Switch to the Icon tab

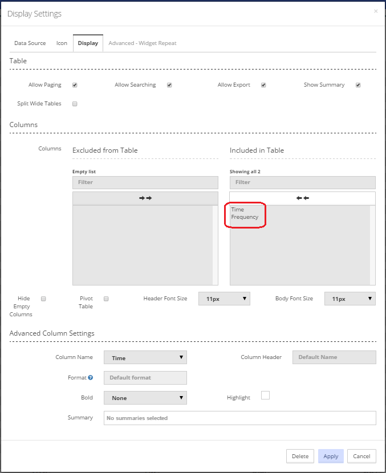coord(62,43)
